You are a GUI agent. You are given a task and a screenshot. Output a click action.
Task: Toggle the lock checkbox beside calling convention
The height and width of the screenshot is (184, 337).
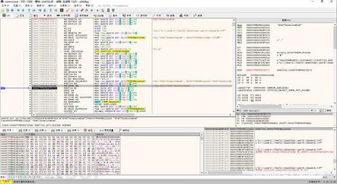(324, 110)
